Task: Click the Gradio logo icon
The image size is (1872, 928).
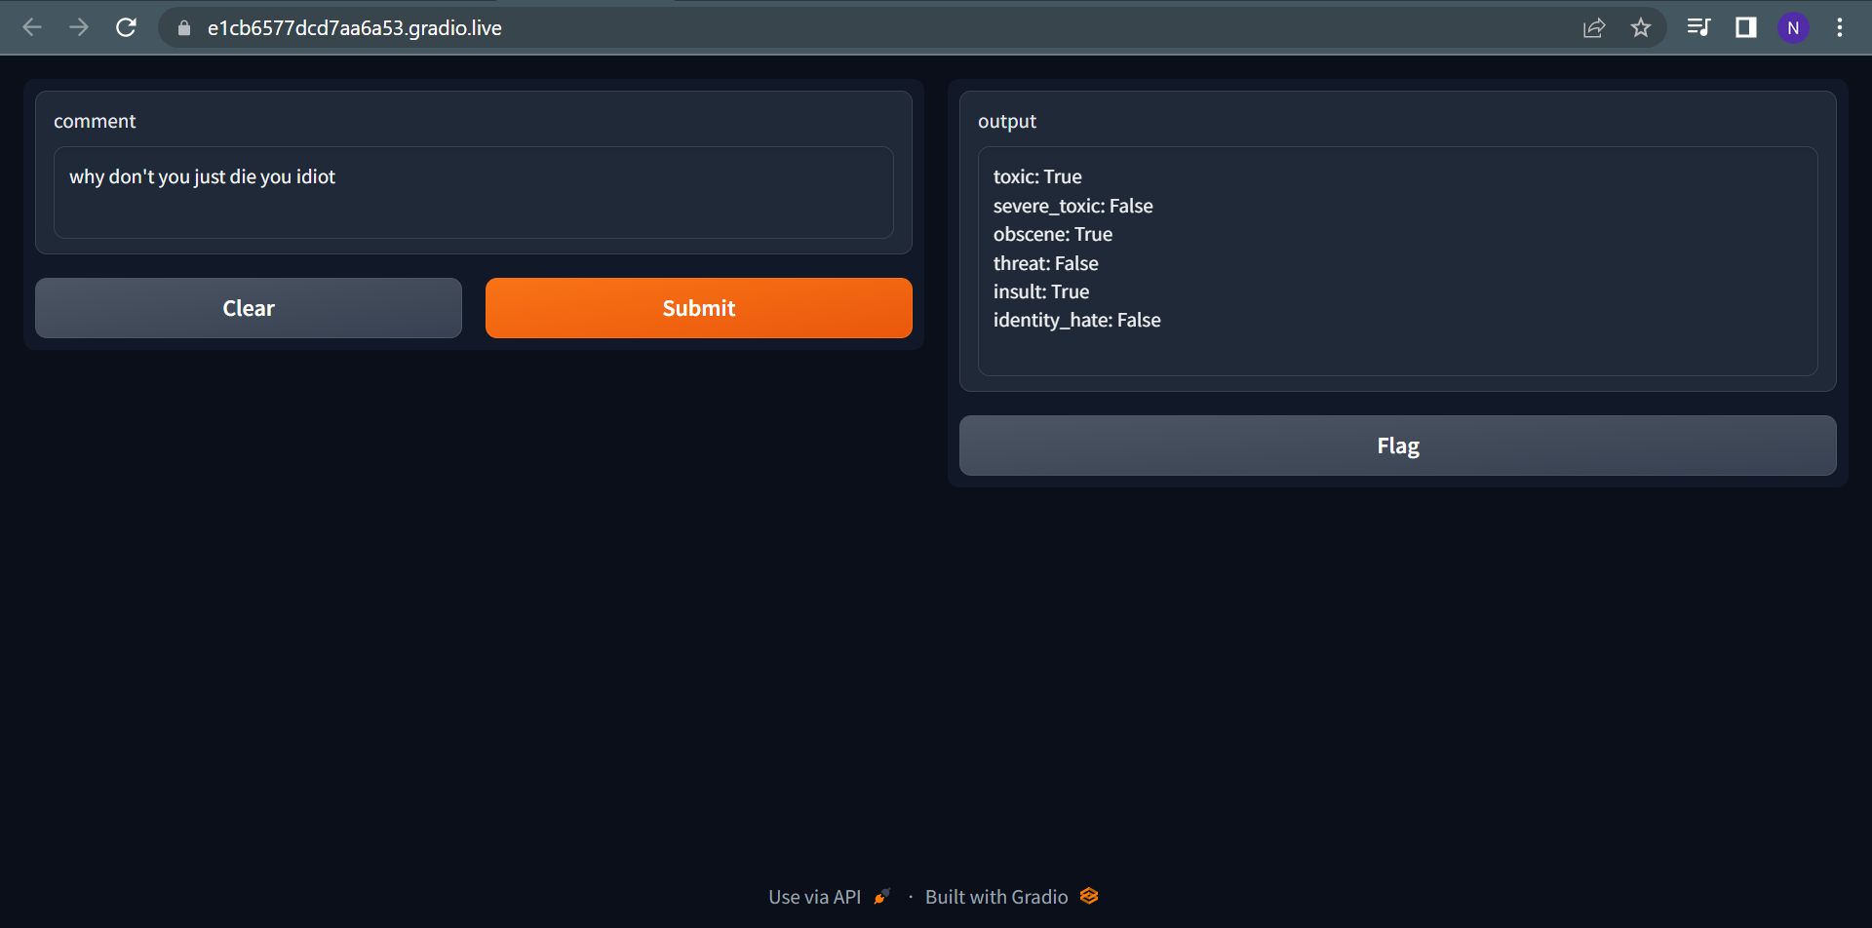Action: click(x=1089, y=895)
